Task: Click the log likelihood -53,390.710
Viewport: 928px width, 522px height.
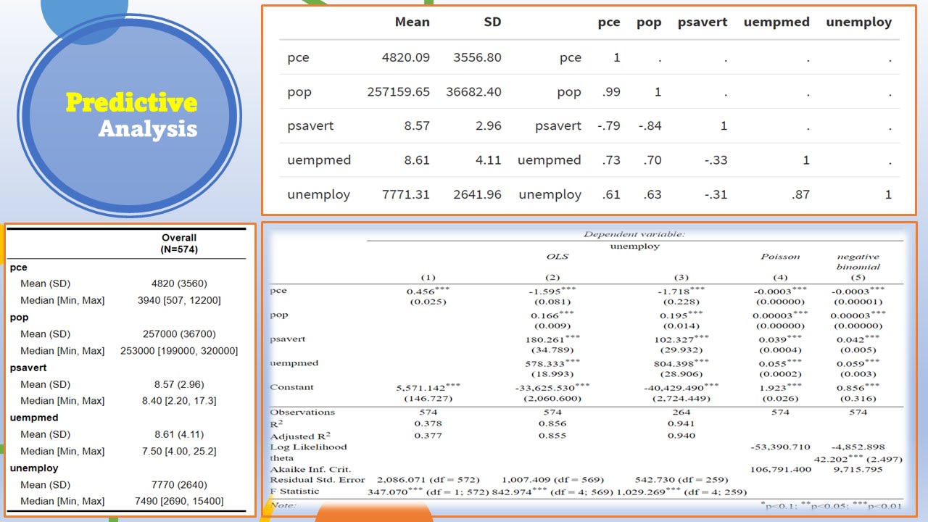Action: tap(780, 447)
